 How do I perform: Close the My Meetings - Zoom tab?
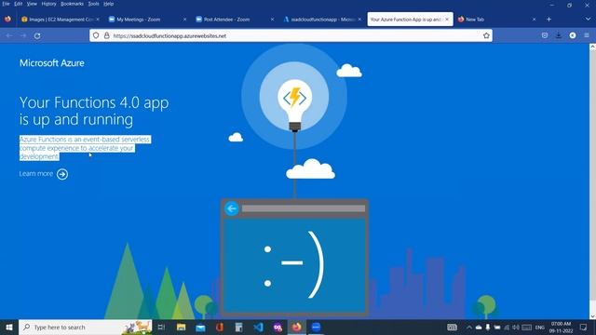click(x=184, y=20)
